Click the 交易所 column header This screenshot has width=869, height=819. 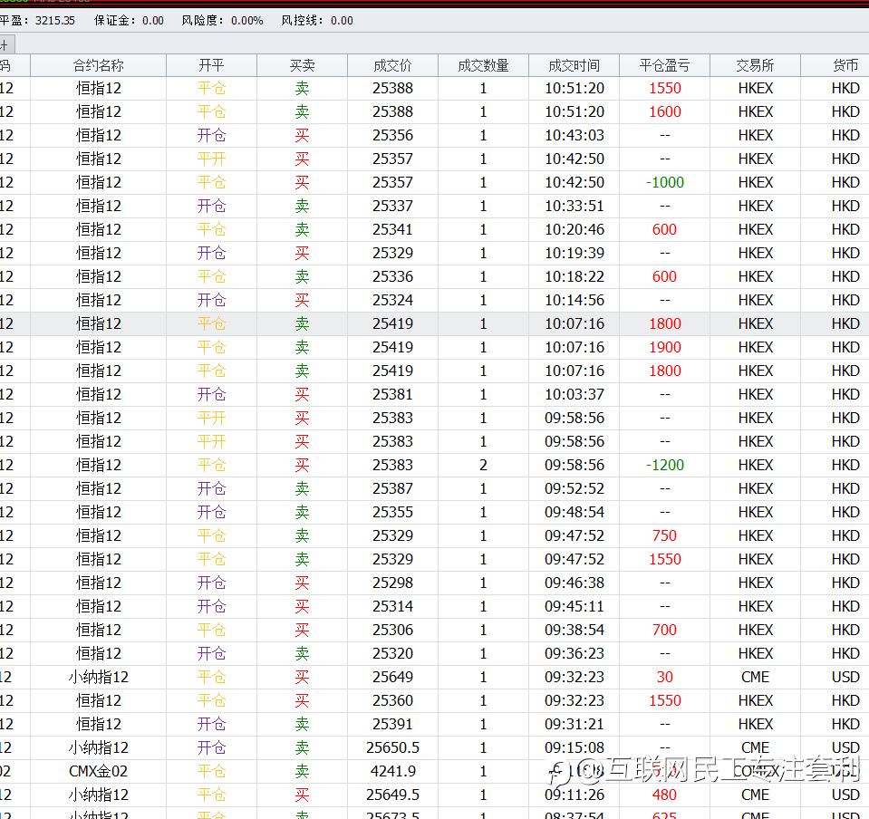tap(756, 65)
